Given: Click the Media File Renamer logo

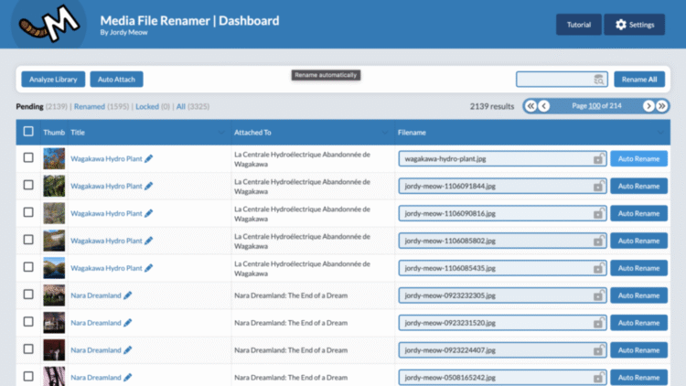Looking at the screenshot, I should click(49, 24).
